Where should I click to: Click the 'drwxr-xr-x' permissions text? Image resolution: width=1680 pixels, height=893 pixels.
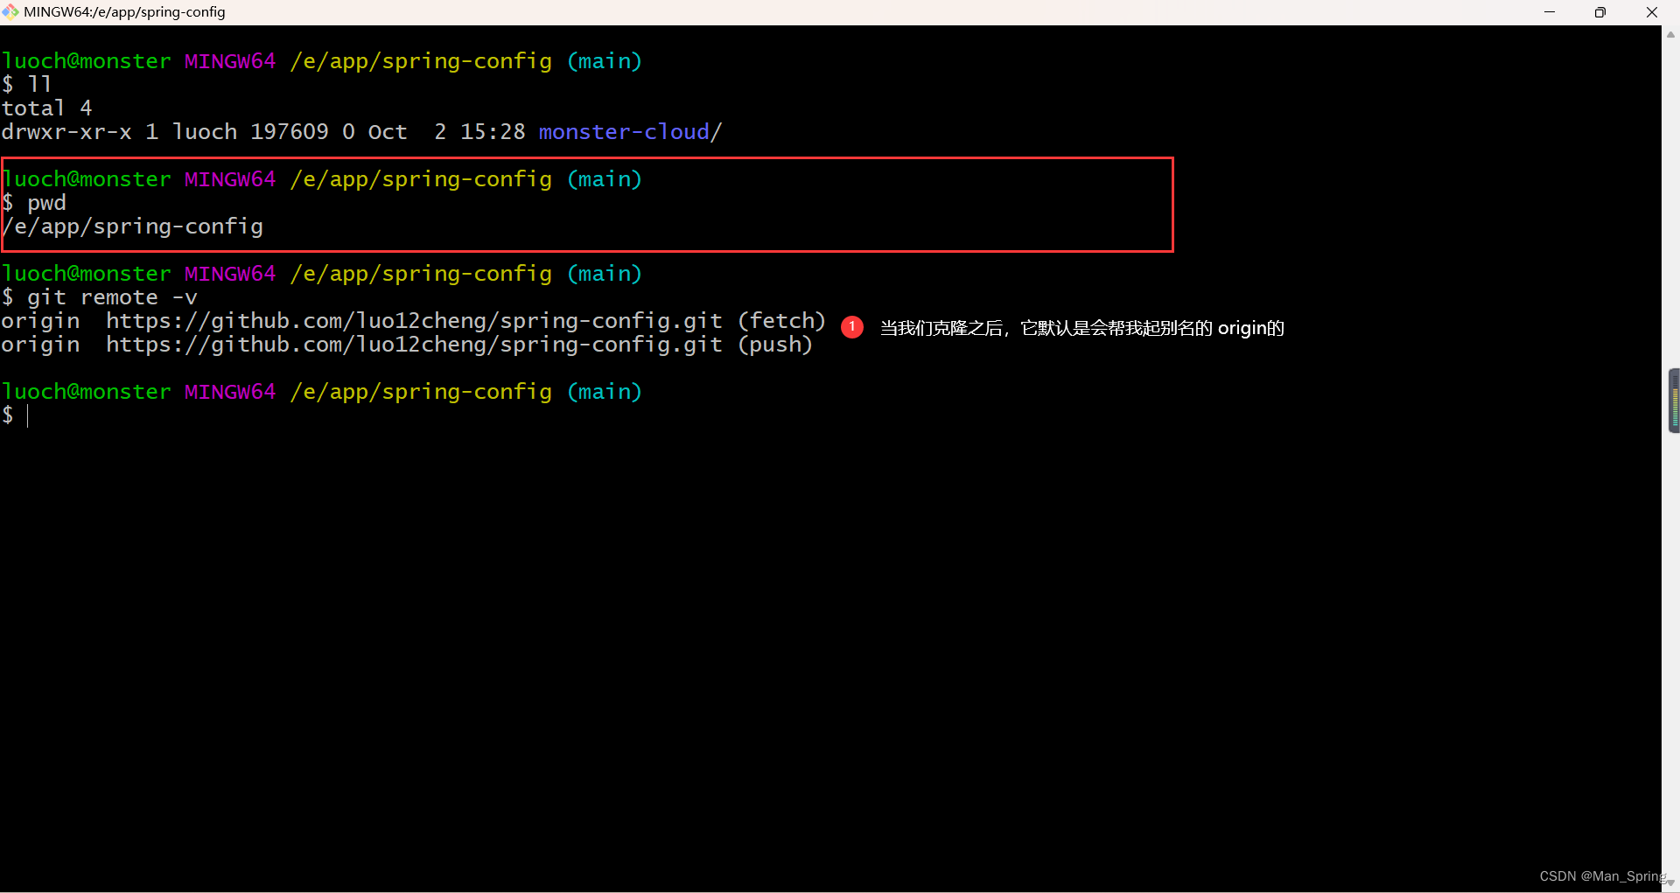66,132
